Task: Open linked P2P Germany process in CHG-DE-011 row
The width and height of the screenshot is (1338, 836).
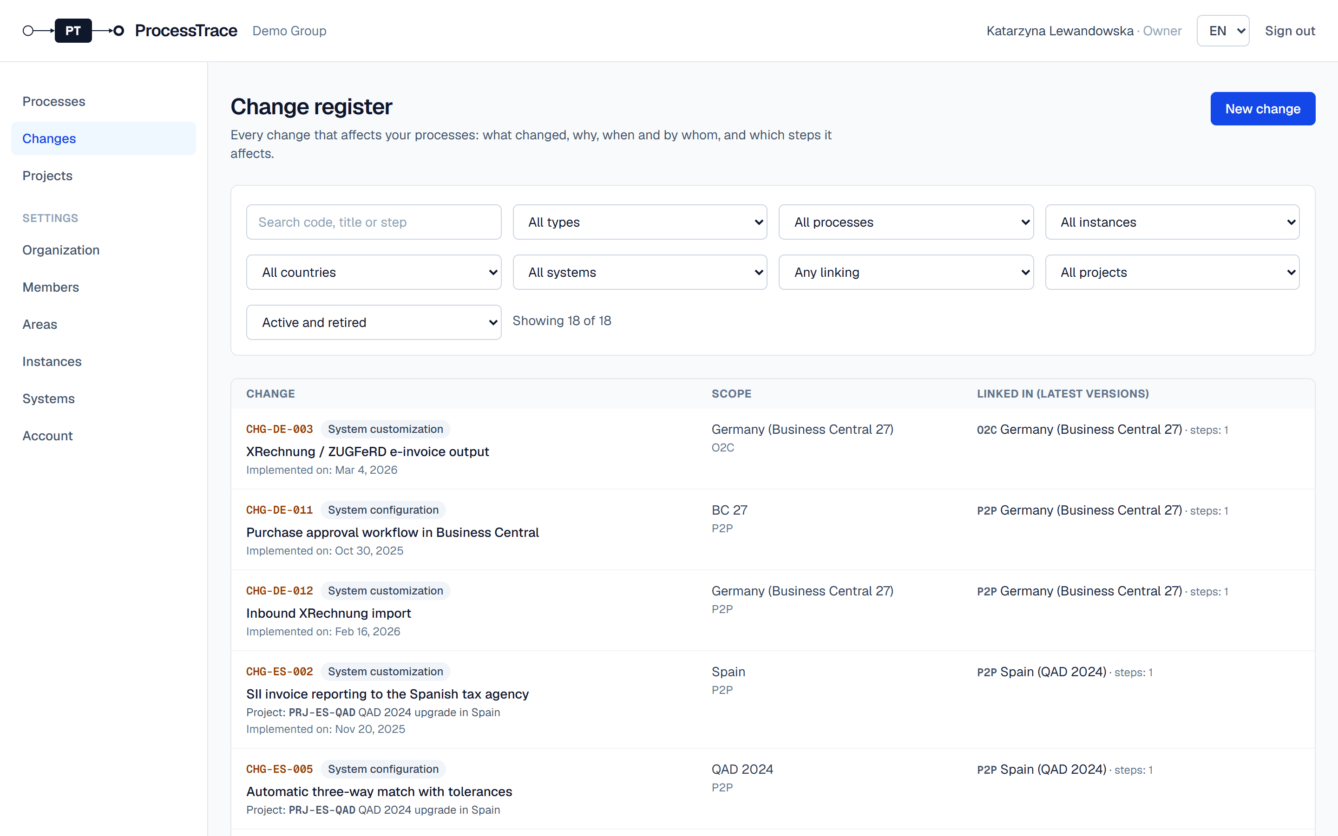Action: [1079, 510]
